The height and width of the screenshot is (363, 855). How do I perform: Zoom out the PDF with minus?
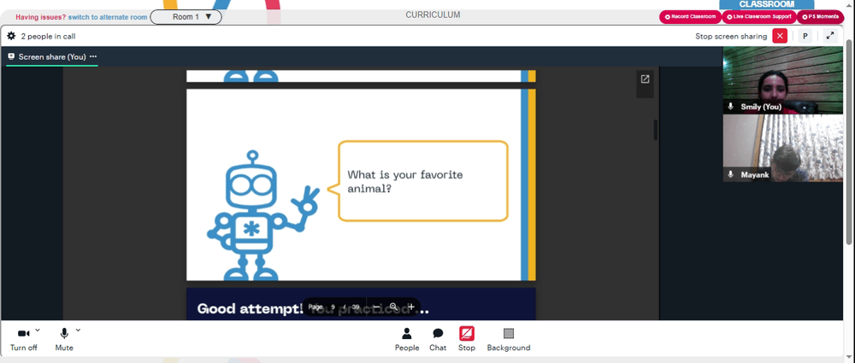(x=375, y=307)
